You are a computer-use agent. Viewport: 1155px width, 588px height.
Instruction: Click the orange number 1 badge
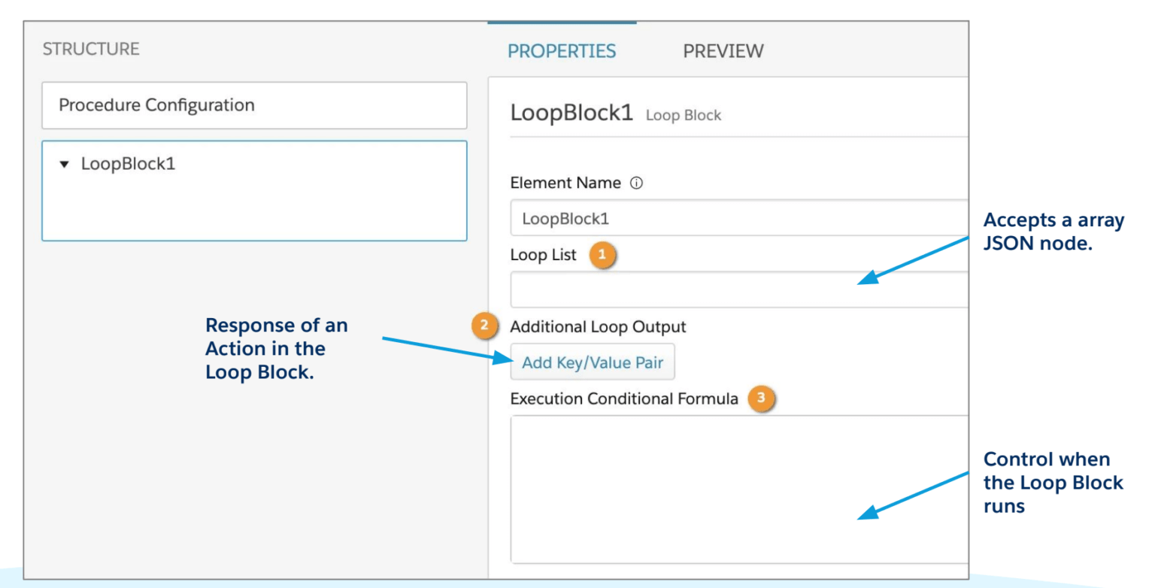pyautogui.click(x=602, y=256)
